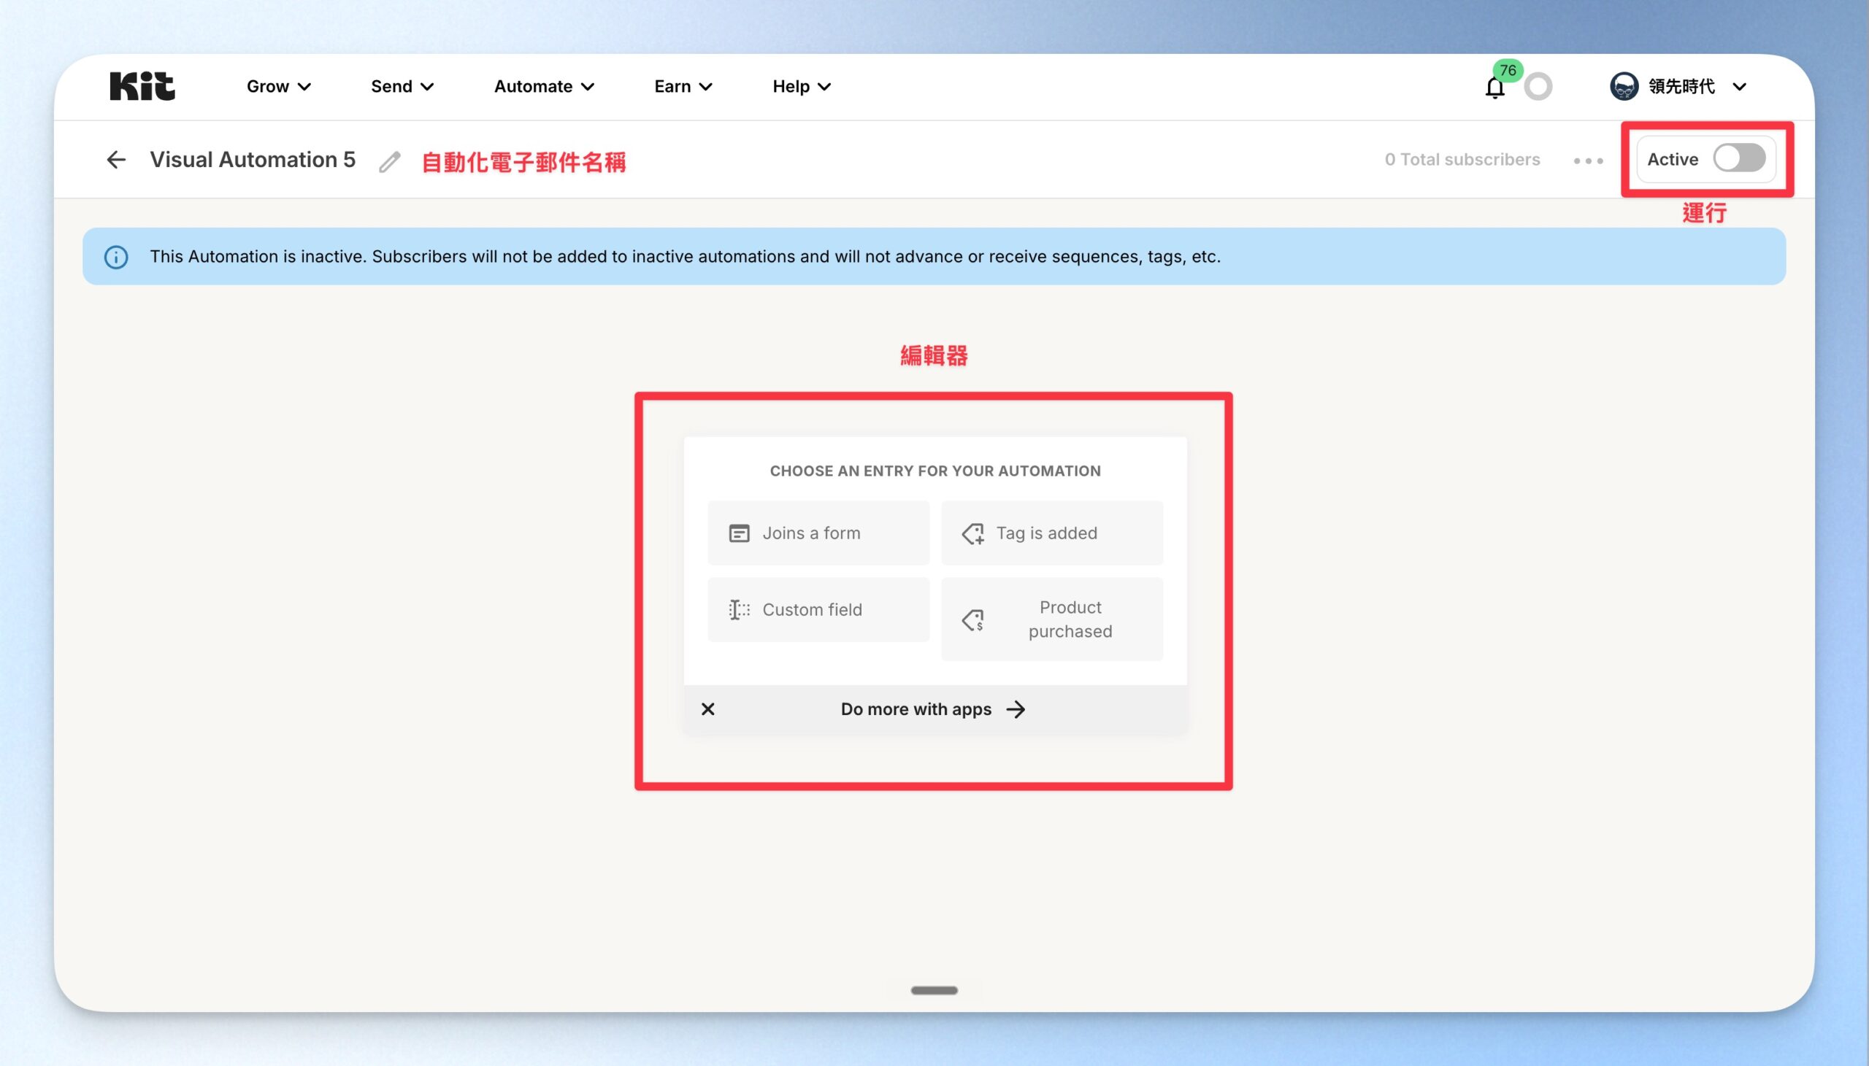Select the Custom field entry
Screen dimensions: 1869x1066
pos(818,610)
